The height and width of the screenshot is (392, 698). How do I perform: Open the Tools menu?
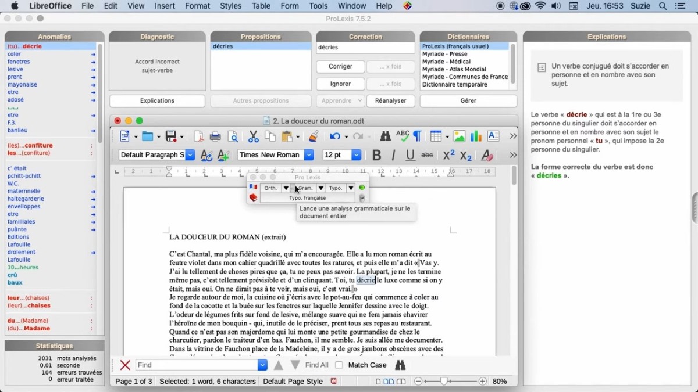(x=318, y=6)
